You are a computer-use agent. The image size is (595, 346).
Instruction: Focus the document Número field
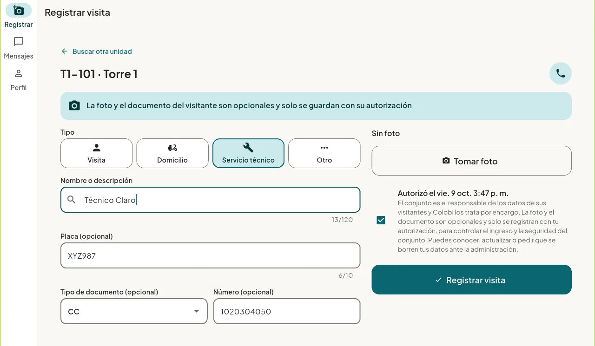pos(287,311)
